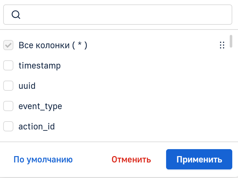Image resolution: width=238 pixels, height=178 pixels.
Task: Click the uuid column label
Action: click(27, 86)
